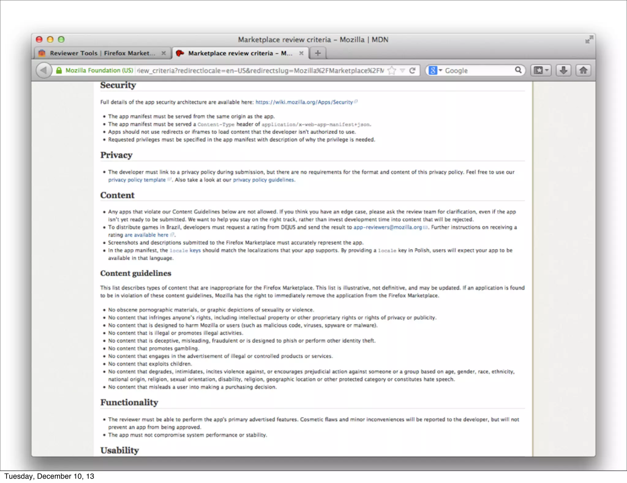Click the URL address text field

pos(260,70)
